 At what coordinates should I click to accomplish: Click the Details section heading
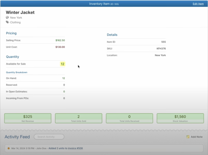click(x=112, y=35)
